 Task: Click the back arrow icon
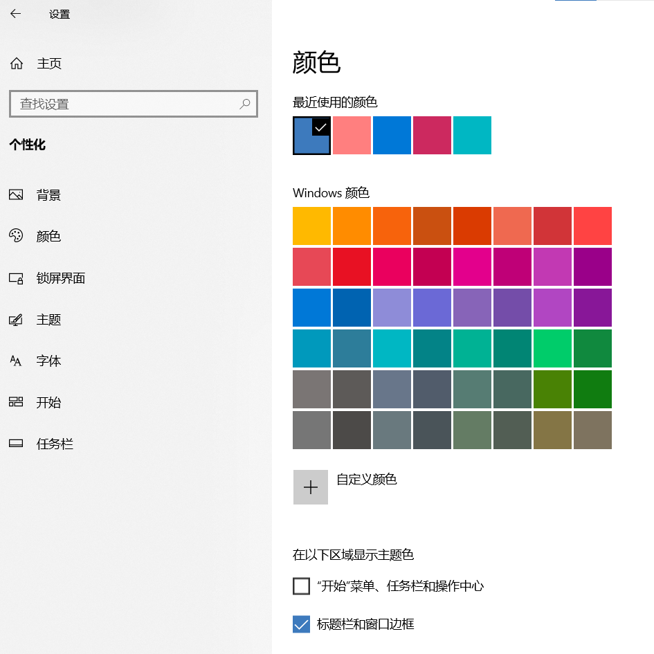[15, 14]
